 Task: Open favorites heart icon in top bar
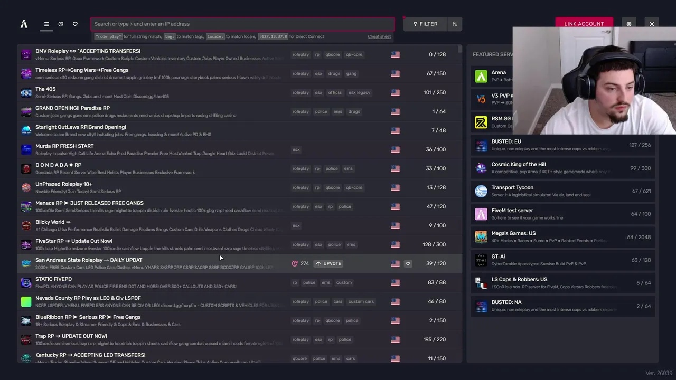(75, 24)
